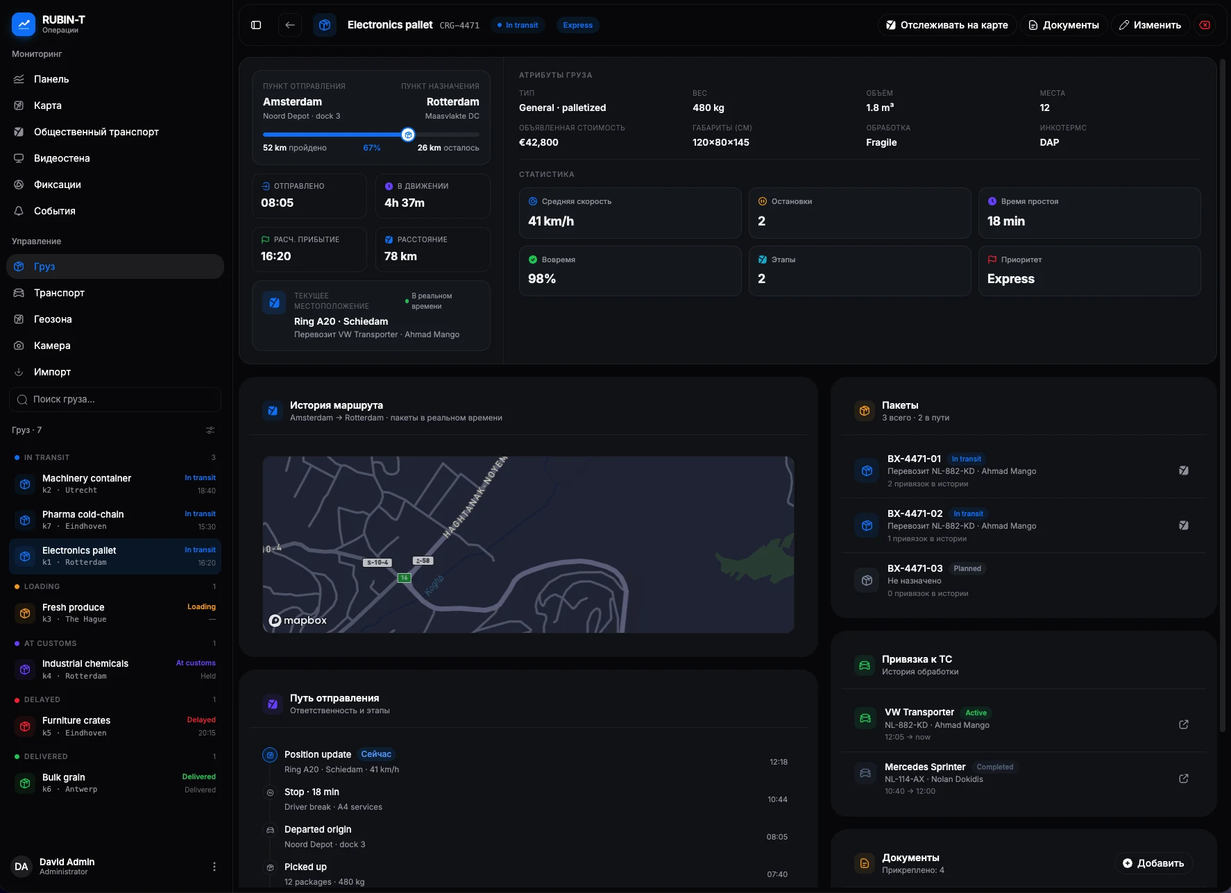The width and height of the screenshot is (1231, 893).
Task: Click route icon for BX-4471-02 package
Action: tap(1184, 525)
